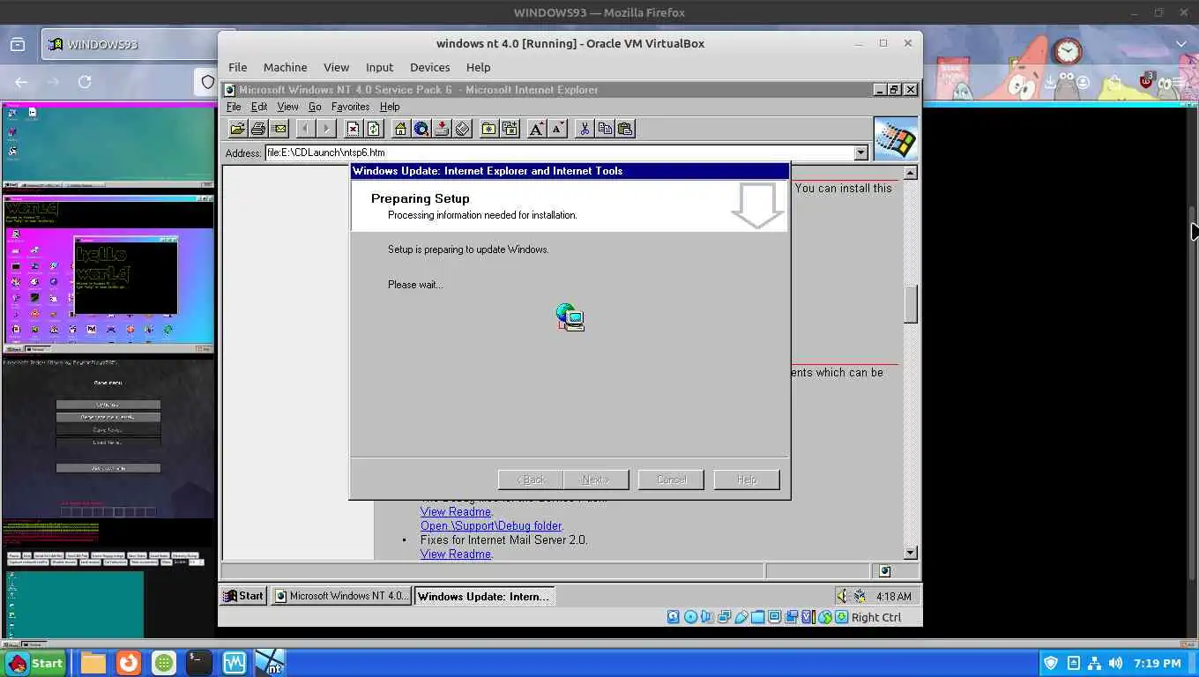Click IE page scrollbar down arrow

click(911, 552)
